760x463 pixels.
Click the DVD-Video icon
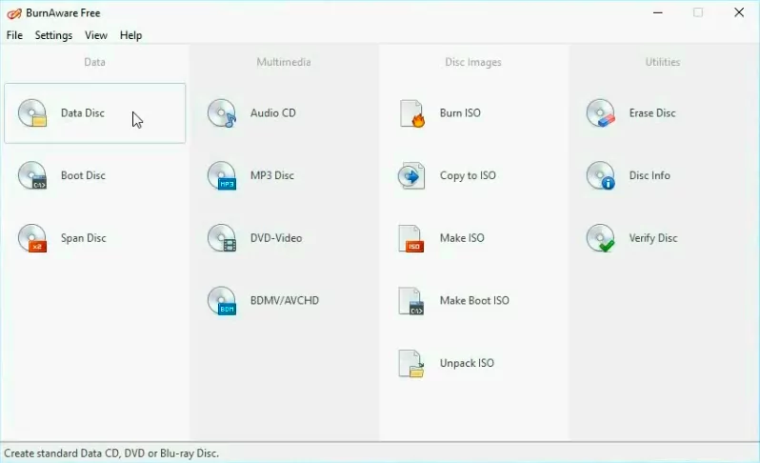[222, 238]
